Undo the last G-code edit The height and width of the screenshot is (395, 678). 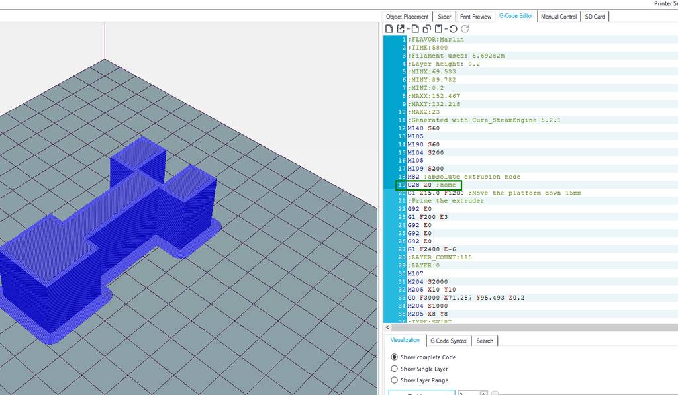click(453, 29)
